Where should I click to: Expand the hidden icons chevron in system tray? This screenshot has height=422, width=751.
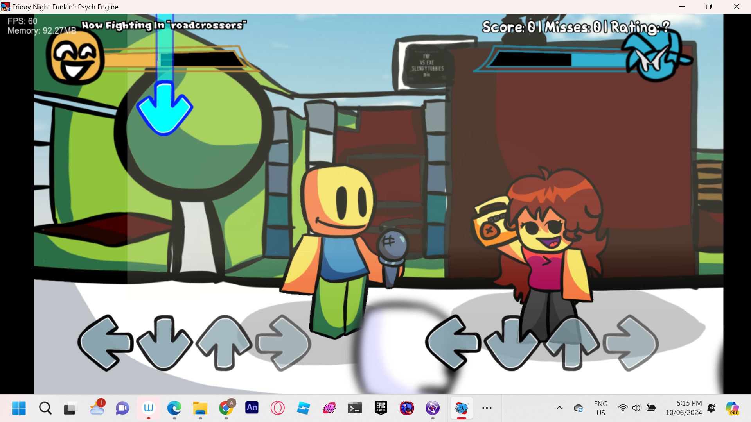point(560,408)
